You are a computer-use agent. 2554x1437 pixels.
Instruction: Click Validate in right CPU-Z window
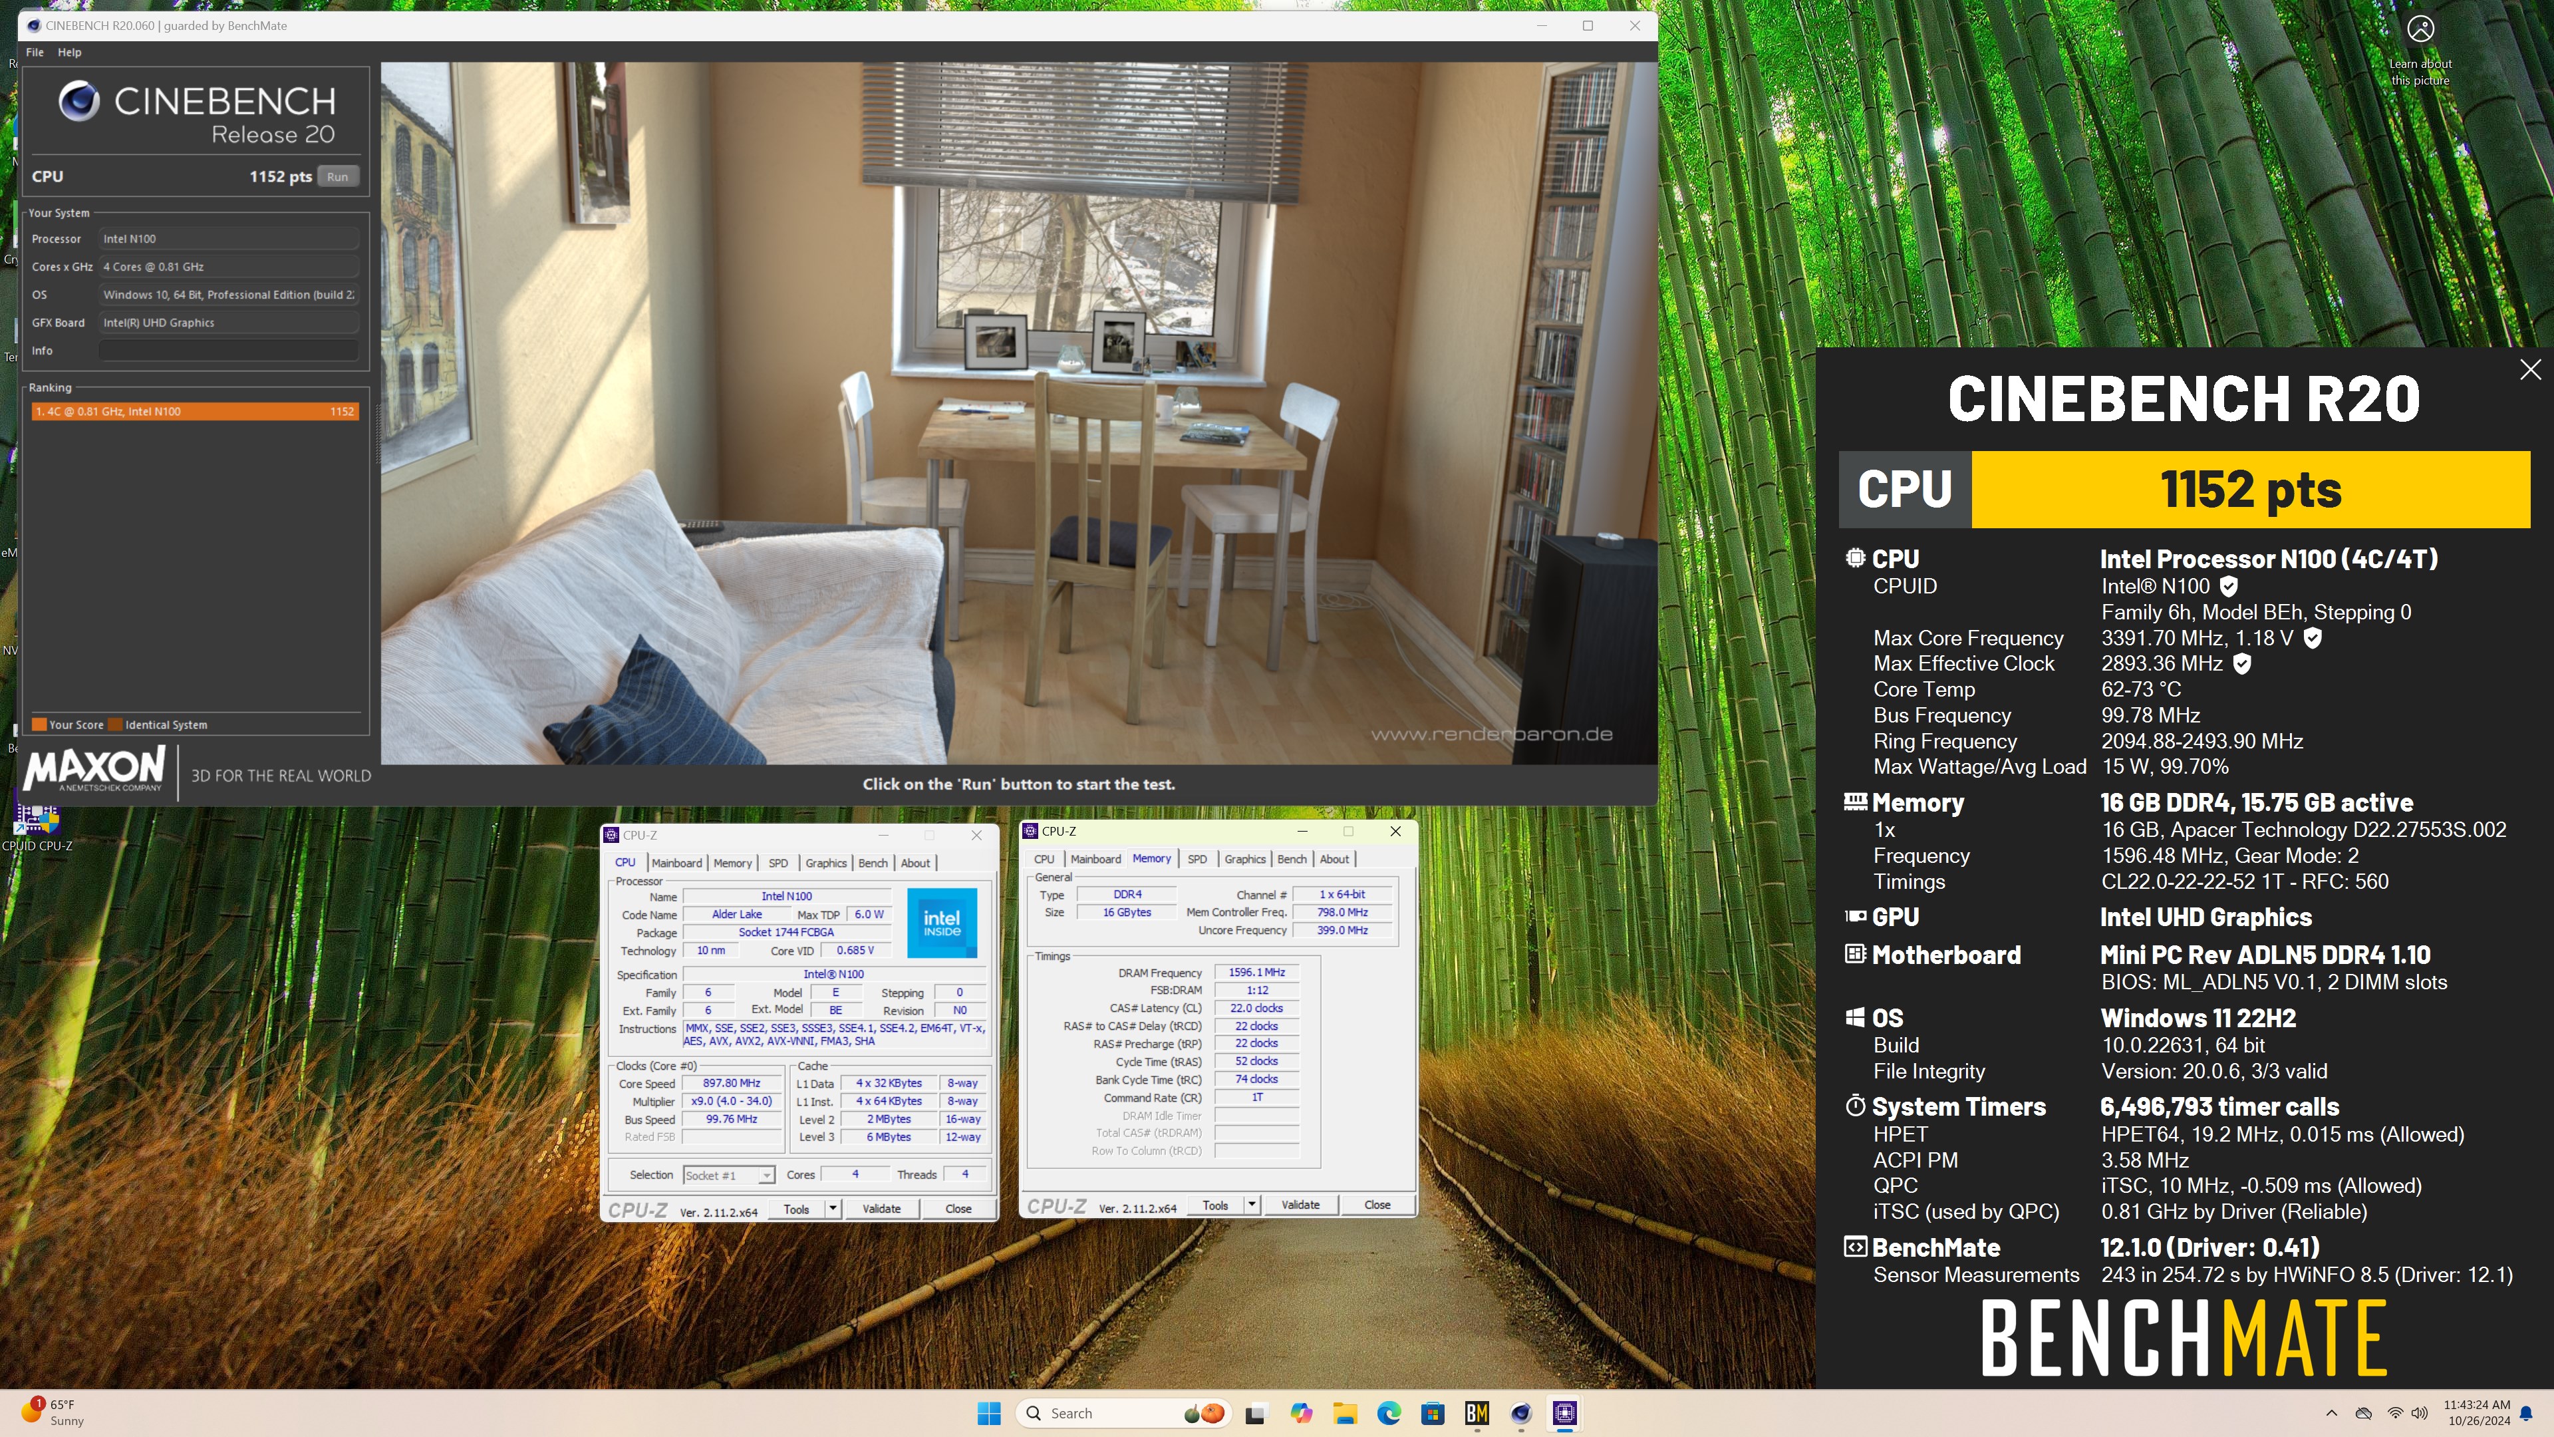(1300, 1205)
